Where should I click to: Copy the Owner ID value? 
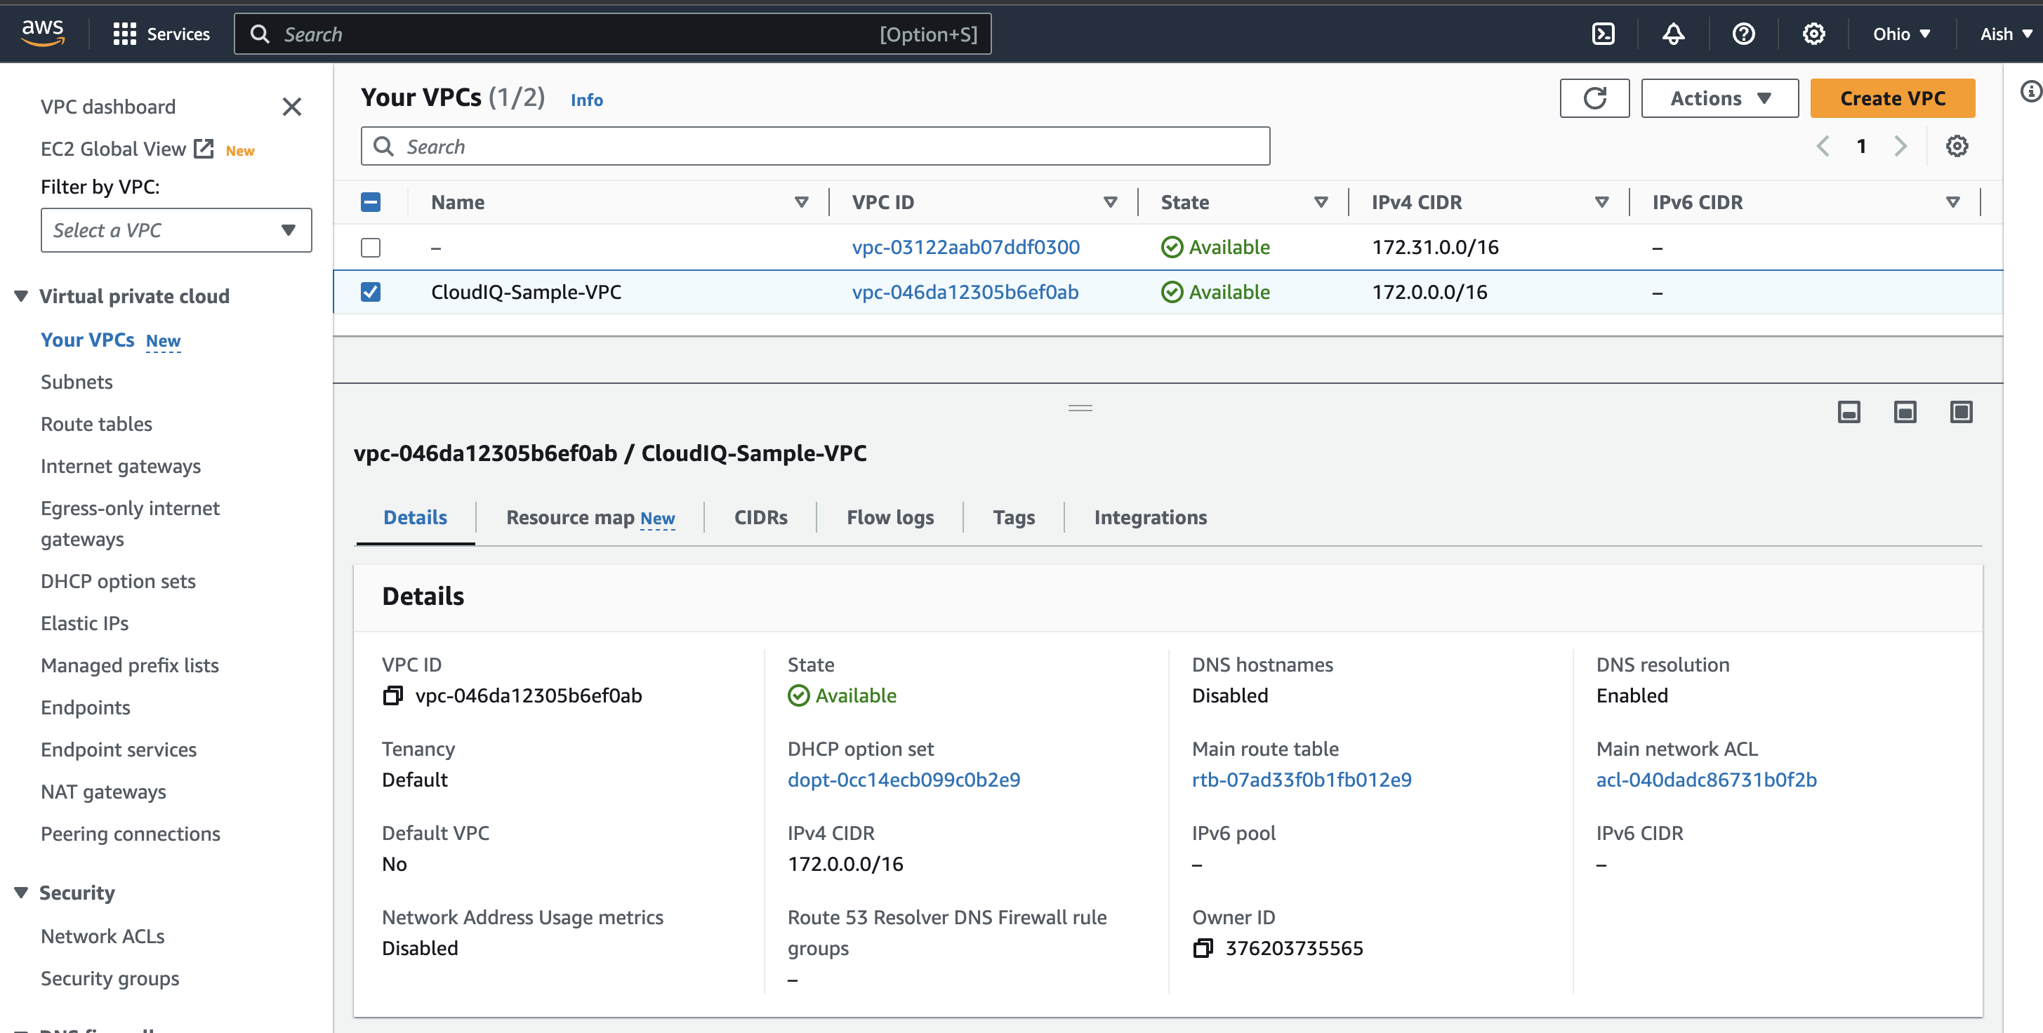pyautogui.click(x=1203, y=948)
